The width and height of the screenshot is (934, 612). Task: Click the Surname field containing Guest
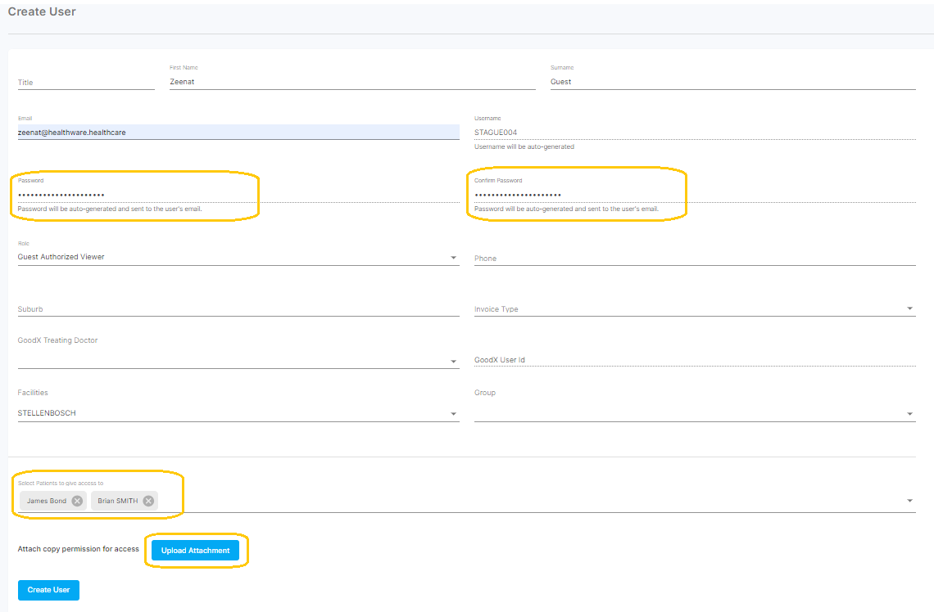(x=732, y=82)
